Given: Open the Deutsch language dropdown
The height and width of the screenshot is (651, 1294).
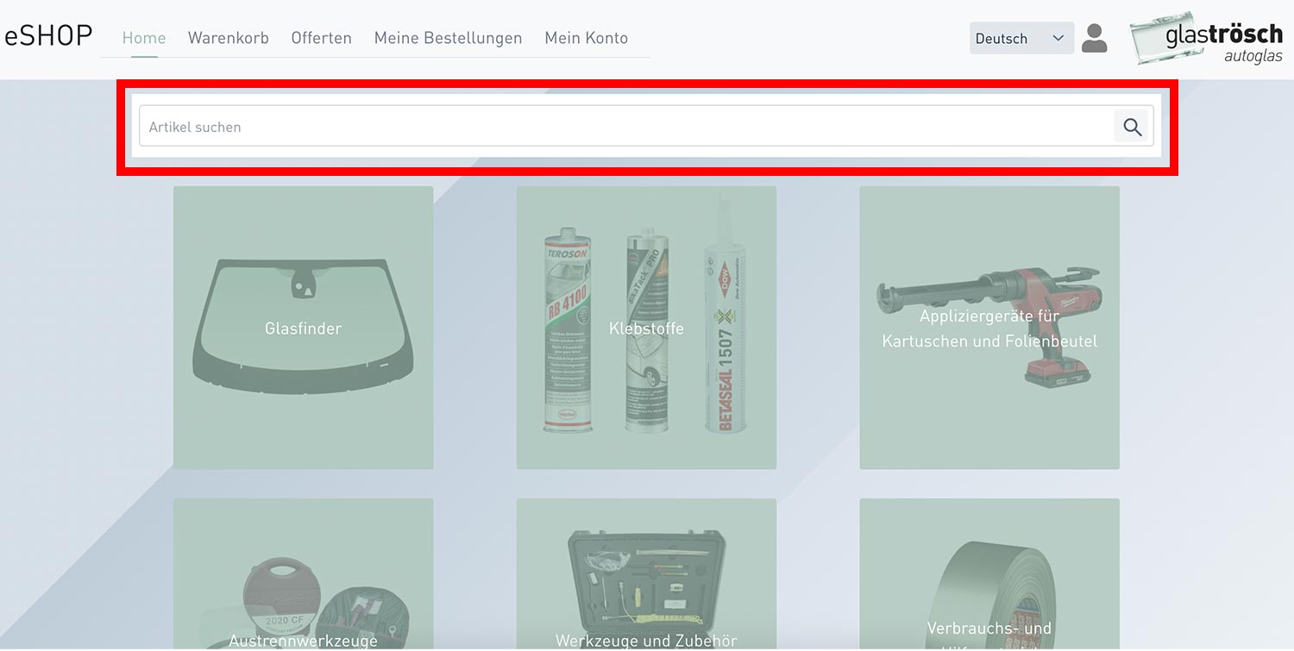Looking at the screenshot, I should (1021, 38).
